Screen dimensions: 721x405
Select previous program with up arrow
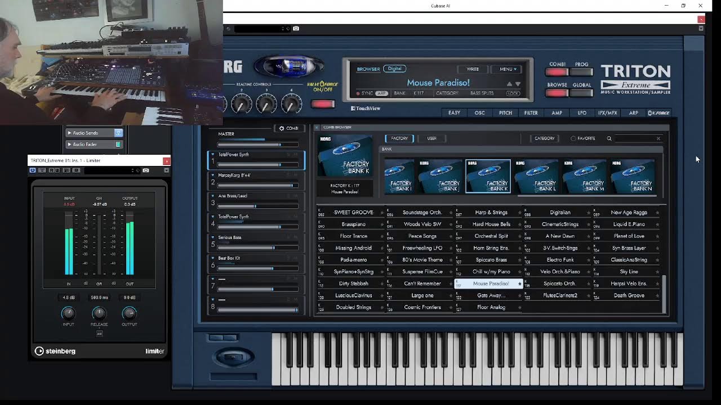pos(509,84)
